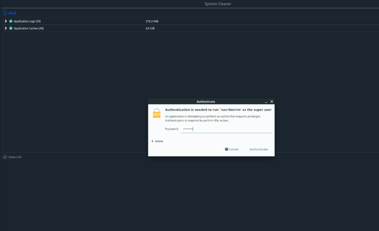Viewport: 379px width, 231px height.
Task: Click the 6.0 GiB size value
Action: coord(150,28)
